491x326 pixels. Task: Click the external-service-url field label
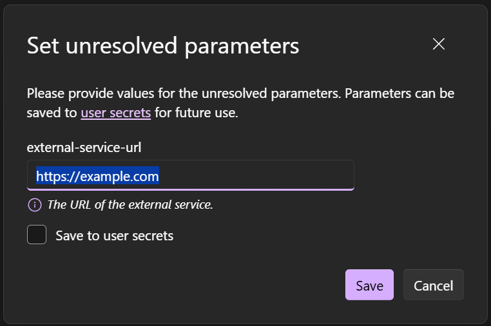pyautogui.click(x=84, y=147)
